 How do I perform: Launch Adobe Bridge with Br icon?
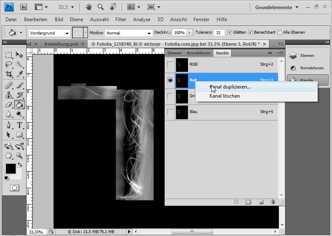tap(24, 7)
